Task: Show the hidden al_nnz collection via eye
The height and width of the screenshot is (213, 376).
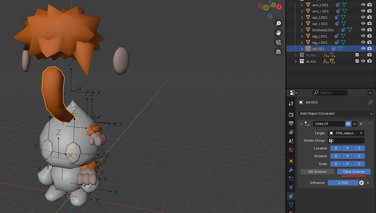Action: pyautogui.click(x=363, y=55)
